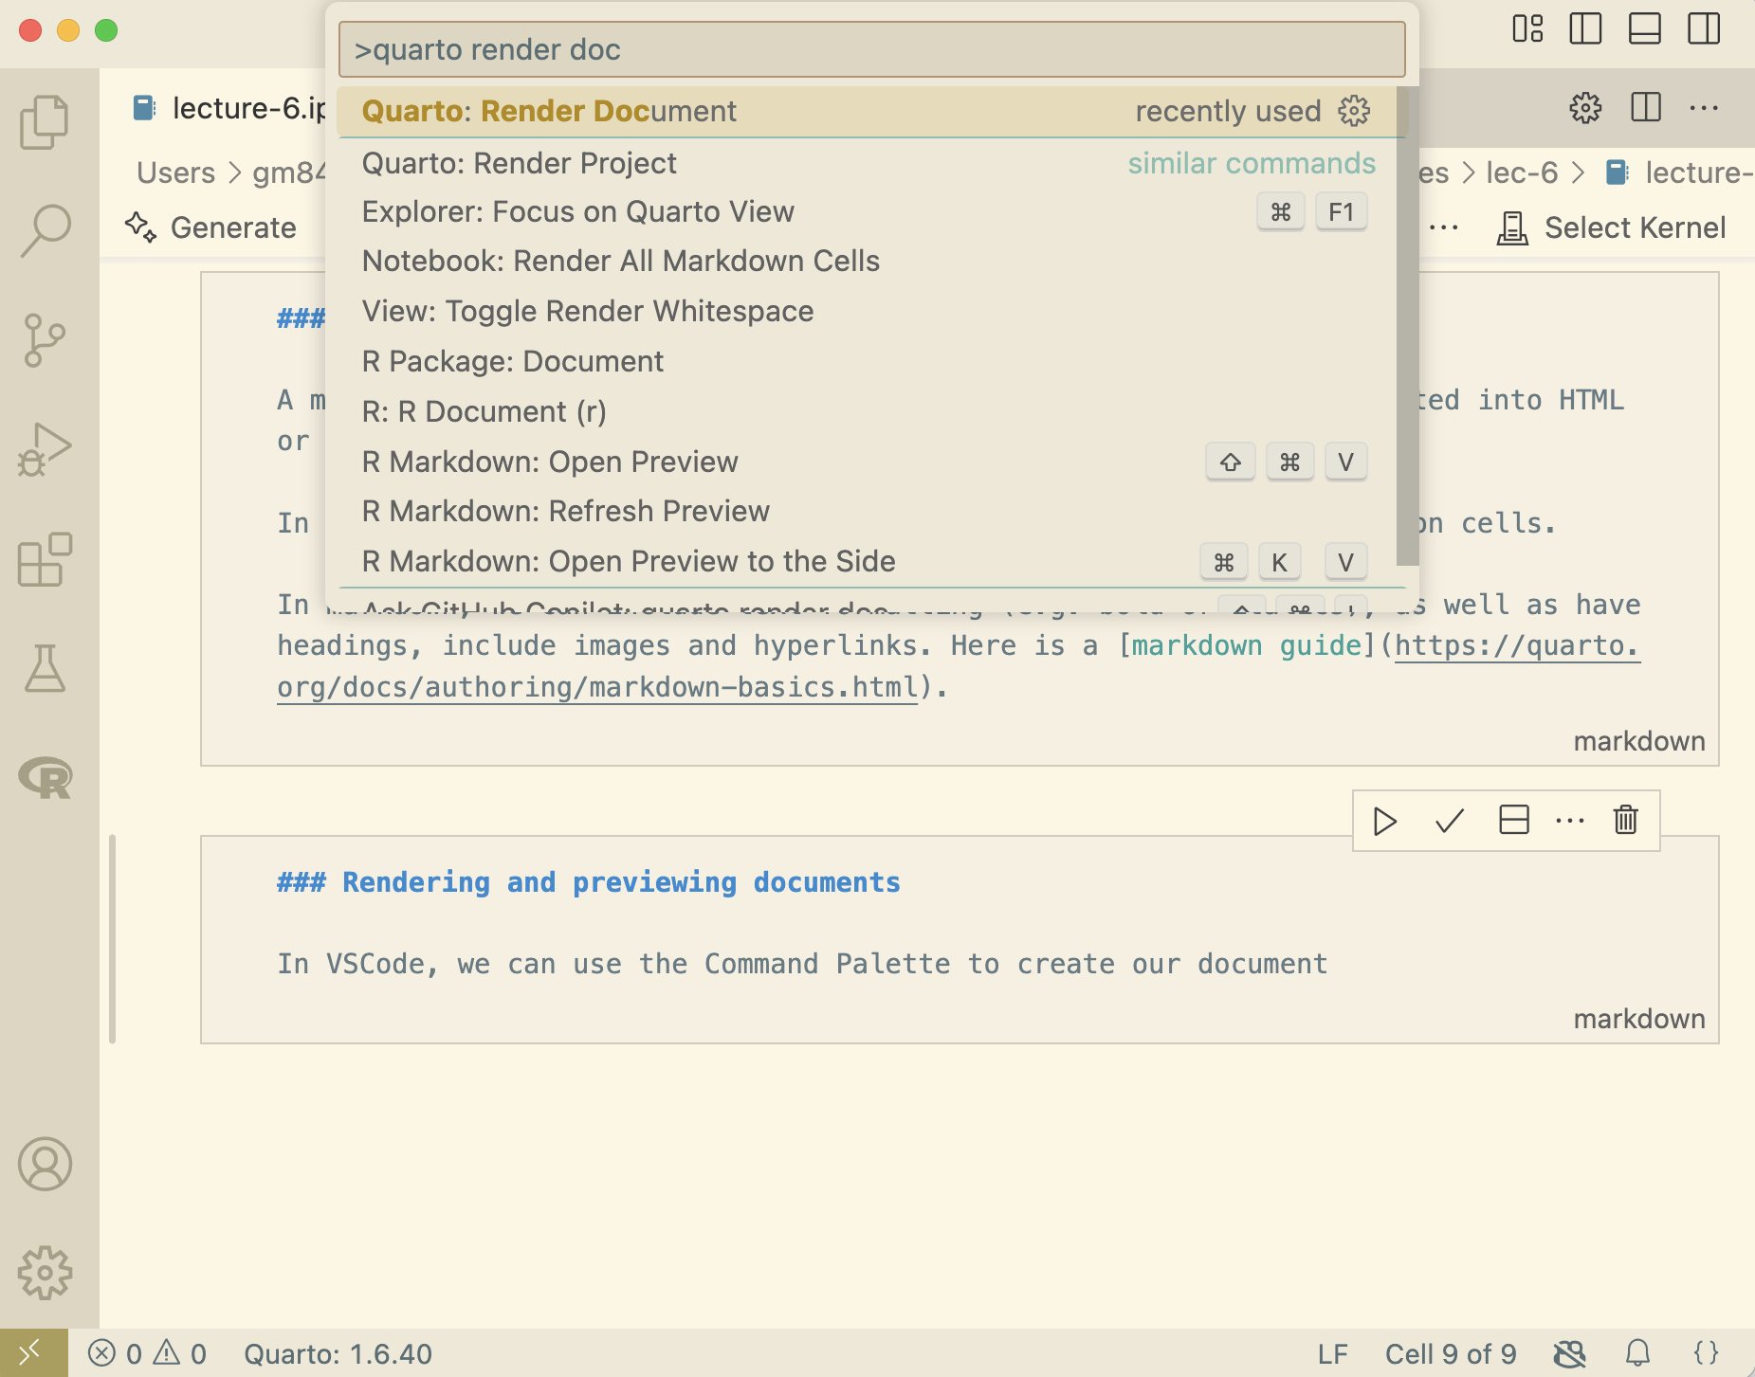Open the R extension view
Viewport: 1755px width, 1377px height.
(45, 778)
